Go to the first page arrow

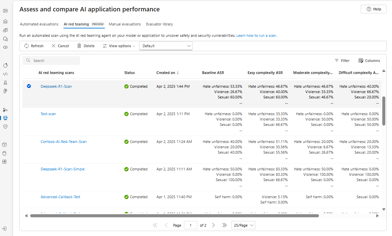(155, 225)
